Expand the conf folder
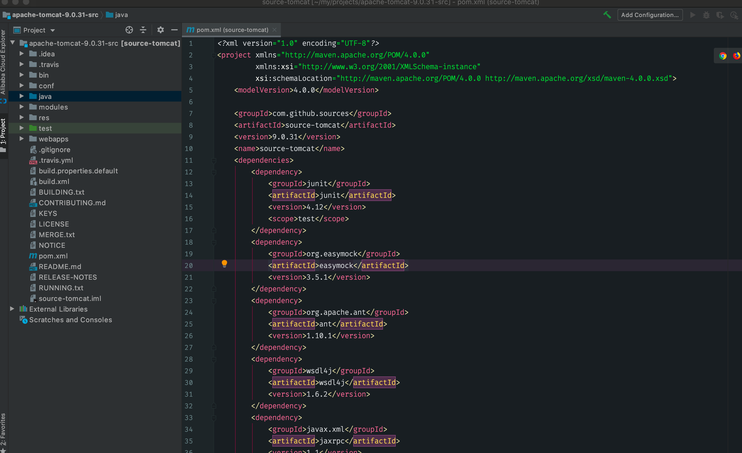Screen dimensions: 742x453 (22, 86)
